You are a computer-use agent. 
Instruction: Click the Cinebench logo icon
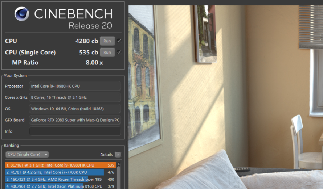click(22, 14)
